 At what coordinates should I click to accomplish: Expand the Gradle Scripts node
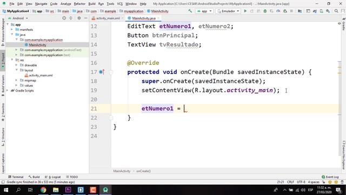8,90
